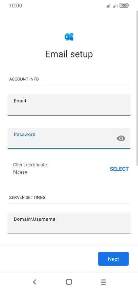Focus the Domain\Username field

point(69,223)
